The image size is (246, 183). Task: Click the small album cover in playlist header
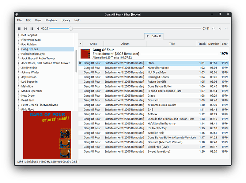tap(85, 54)
